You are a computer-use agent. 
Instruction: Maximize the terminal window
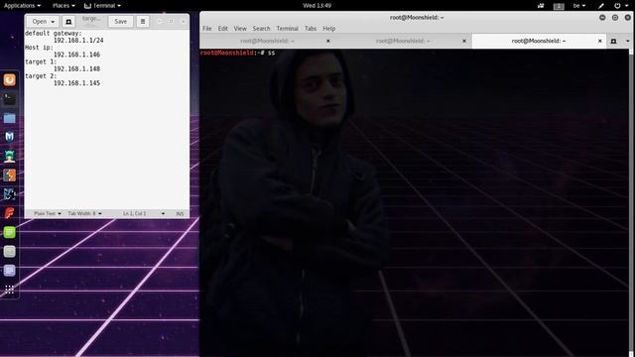[x=615, y=18]
